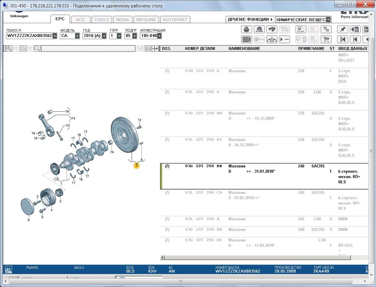Open the ГЛГР dropdown showing 1
Viewport: 376px width, 287px height.
pyautogui.click(x=119, y=36)
